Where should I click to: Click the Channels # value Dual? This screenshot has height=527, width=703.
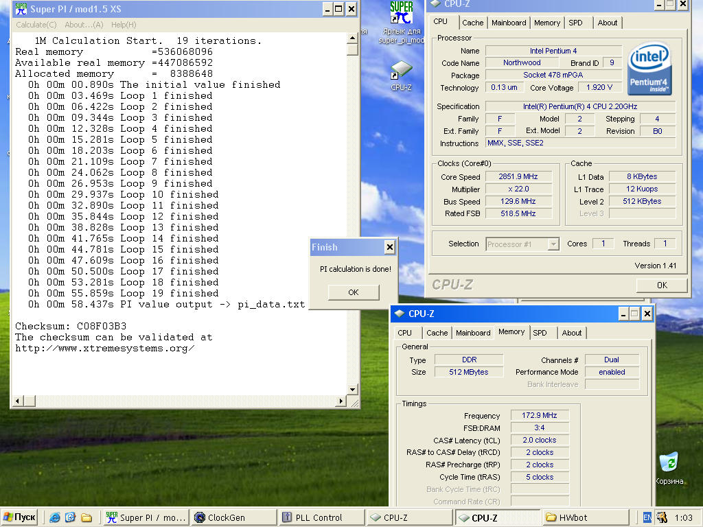[x=612, y=360]
